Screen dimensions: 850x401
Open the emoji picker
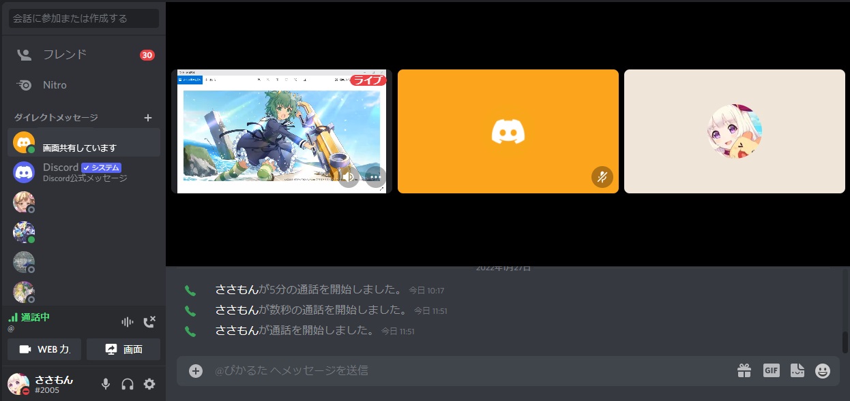(x=823, y=370)
